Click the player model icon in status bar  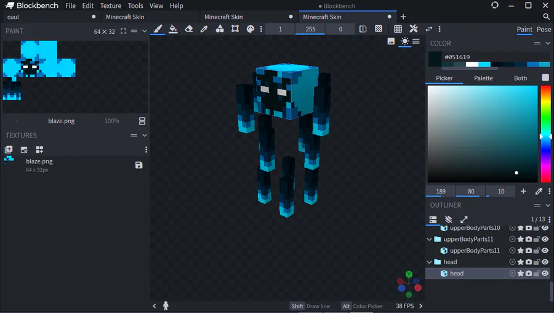coord(166,306)
